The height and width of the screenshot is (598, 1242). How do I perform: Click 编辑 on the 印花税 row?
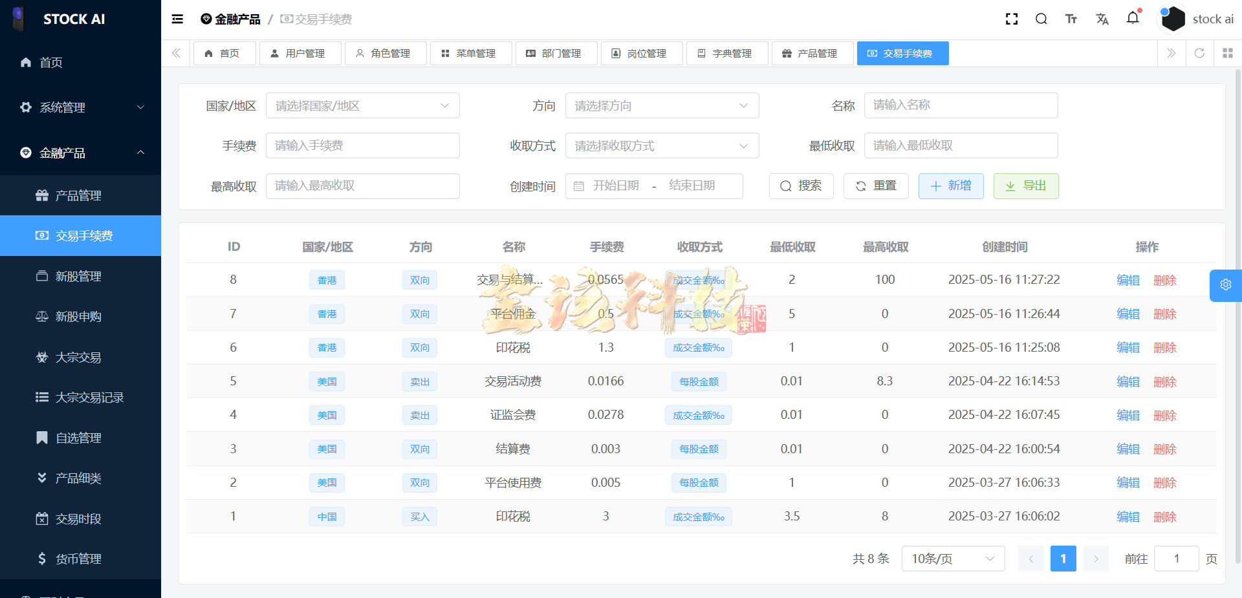pos(1128,347)
